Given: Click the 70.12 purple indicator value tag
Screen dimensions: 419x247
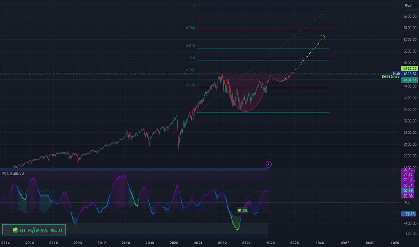Looking at the screenshot, I should [x=408, y=180].
